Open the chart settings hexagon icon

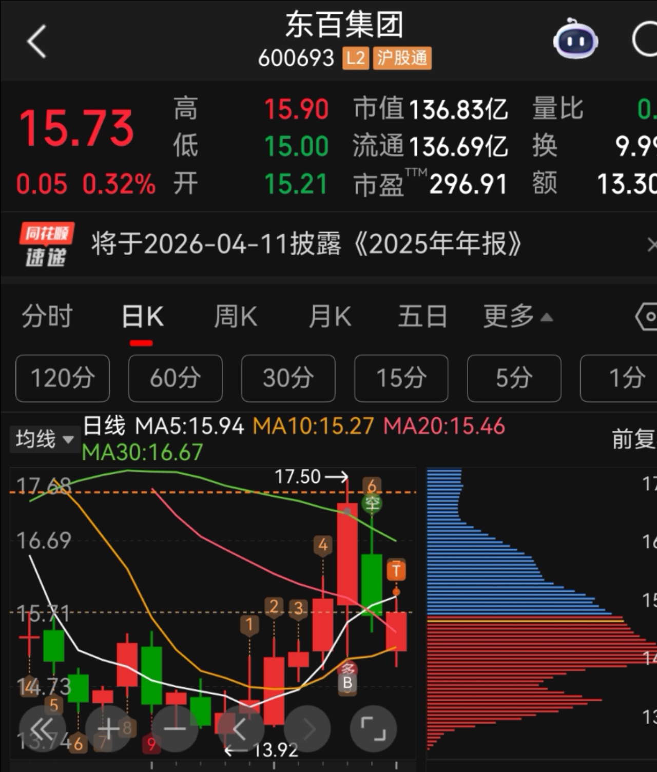point(646,316)
